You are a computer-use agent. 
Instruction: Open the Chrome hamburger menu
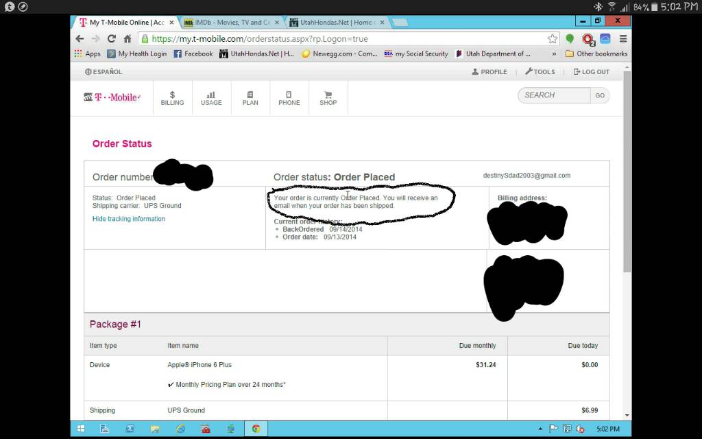tap(622, 39)
